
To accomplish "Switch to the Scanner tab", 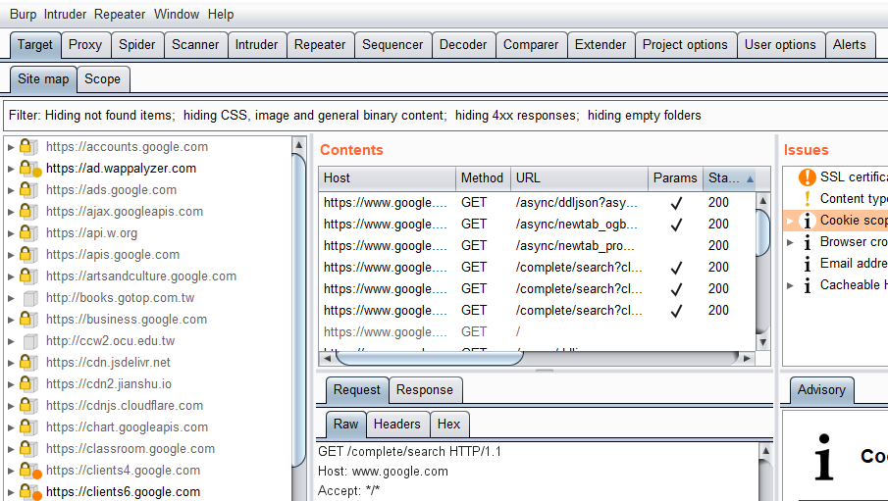I will coord(195,45).
